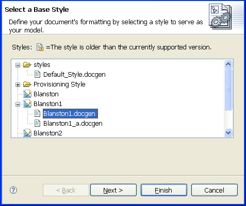The image size is (246, 206).
Task: Select the Blanston2 tree item label
Action: [x=48, y=133]
